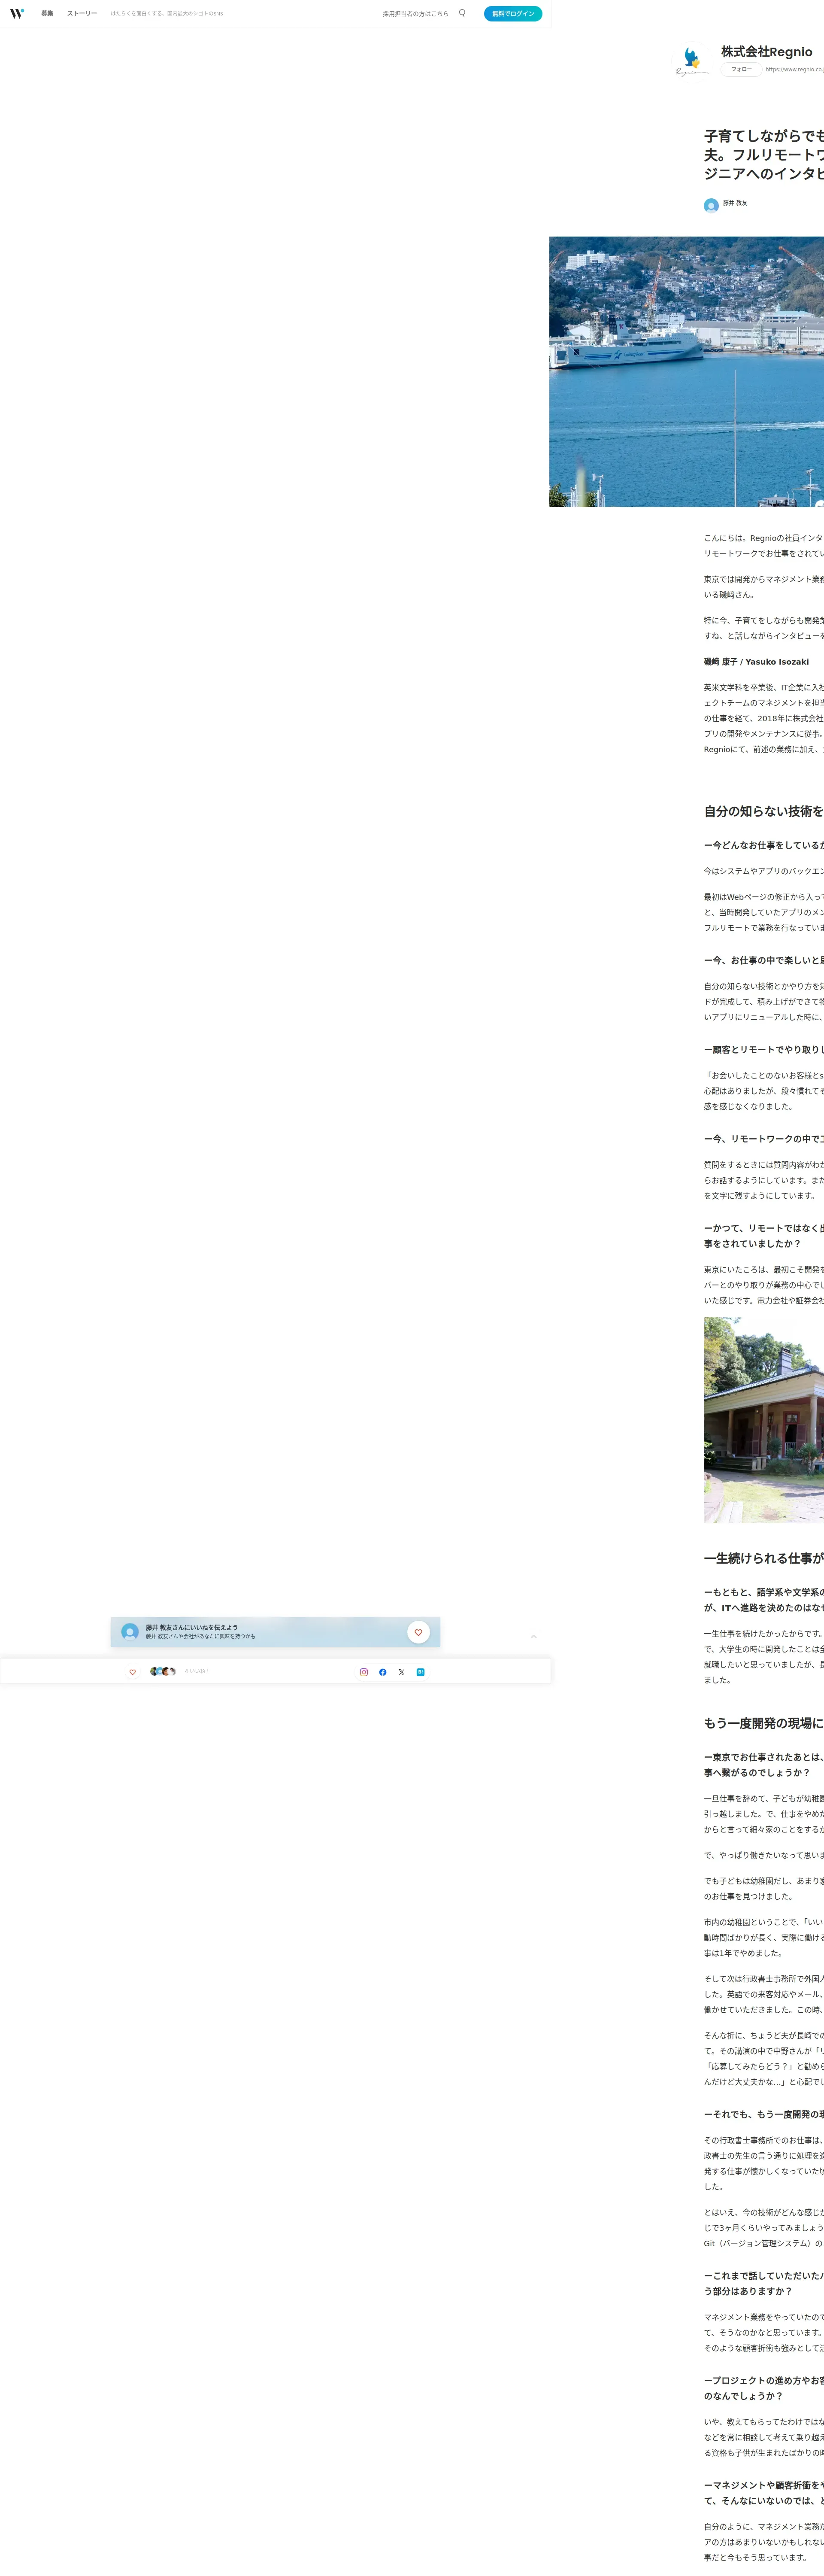Image resolution: width=824 pixels, height=2576 pixels.
Task: Share the story on Instagram
Action: pyautogui.click(x=364, y=1671)
